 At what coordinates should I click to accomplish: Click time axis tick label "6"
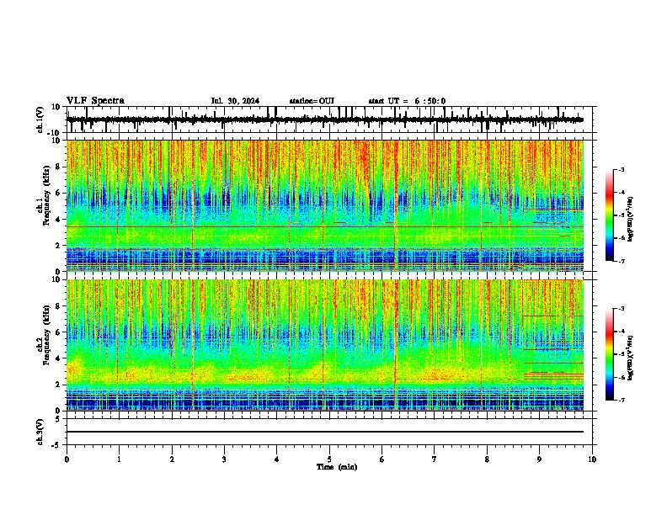382,459
